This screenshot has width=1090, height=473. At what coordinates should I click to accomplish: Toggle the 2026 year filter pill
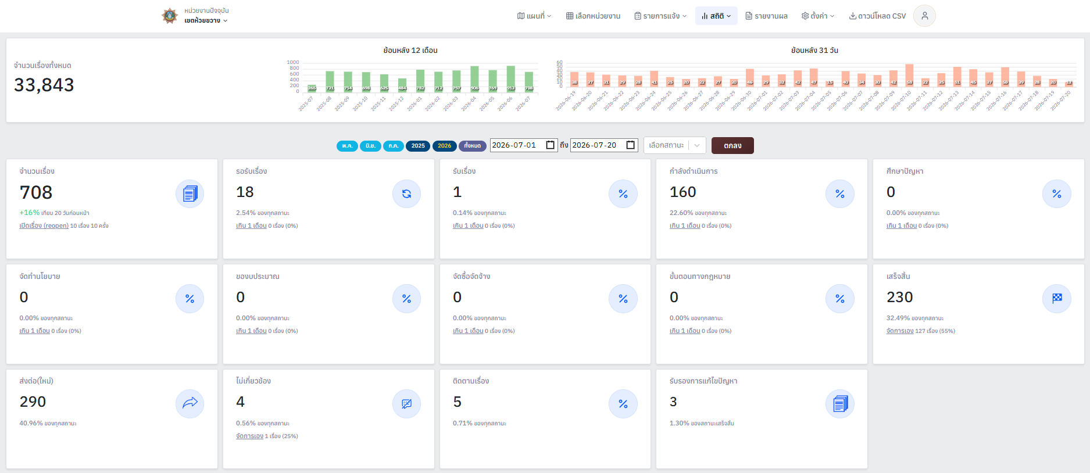(444, 146)
